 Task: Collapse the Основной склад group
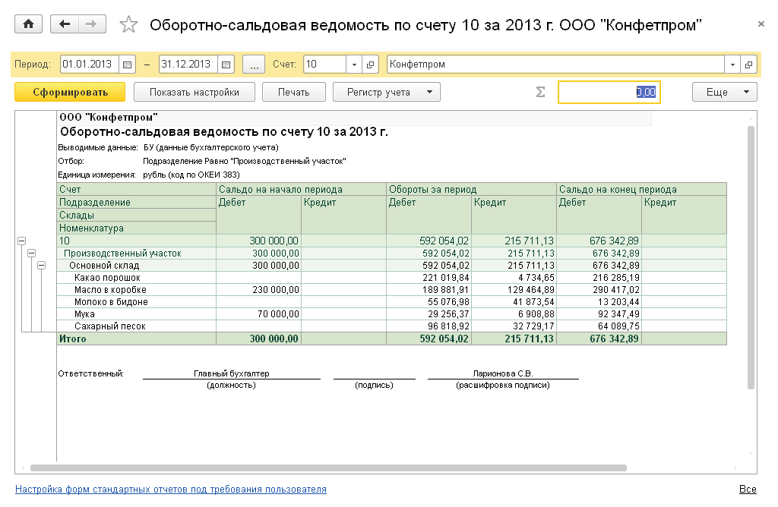coord(41,265)
